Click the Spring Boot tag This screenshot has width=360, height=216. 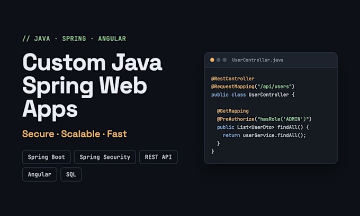click(47, 157)
